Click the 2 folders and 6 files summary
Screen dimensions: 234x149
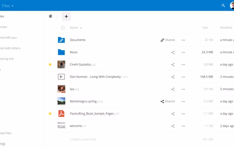click(83, 139)
